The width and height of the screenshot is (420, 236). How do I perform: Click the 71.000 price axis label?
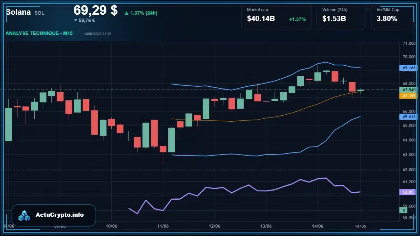coord(409,43)
